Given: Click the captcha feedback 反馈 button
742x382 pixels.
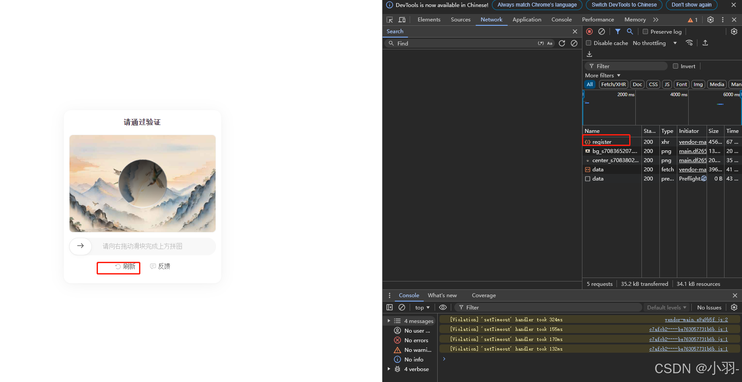Looking at the screenshot, I should [160, 266].
